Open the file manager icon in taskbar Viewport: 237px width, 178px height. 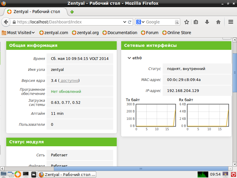tap(33, 174)
